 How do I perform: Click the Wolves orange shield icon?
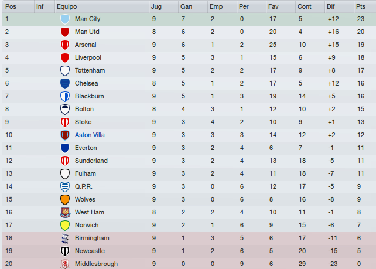[65, 199]
